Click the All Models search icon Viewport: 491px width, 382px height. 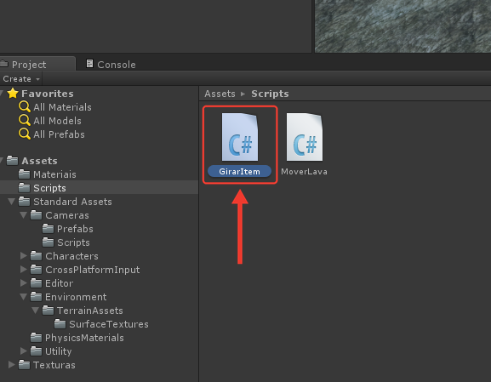coord(25,121)
